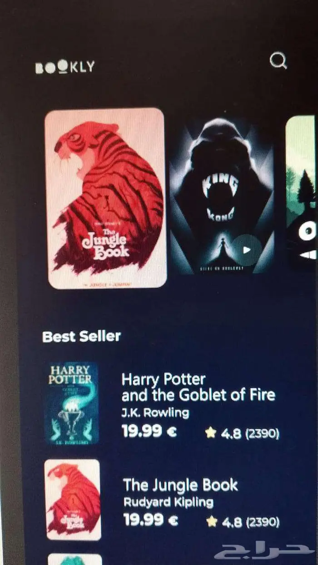318x565 pixels.
Task: Open the search magnifier icon
Action: point(278,60)
